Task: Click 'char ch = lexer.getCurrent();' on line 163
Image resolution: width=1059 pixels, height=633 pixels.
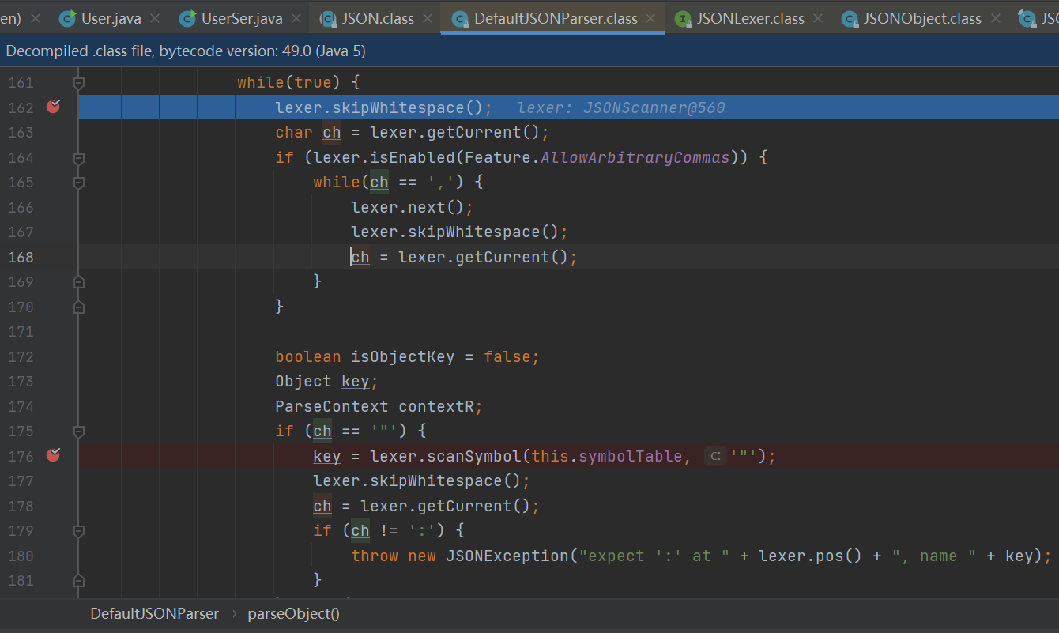Action: (412, 132)
